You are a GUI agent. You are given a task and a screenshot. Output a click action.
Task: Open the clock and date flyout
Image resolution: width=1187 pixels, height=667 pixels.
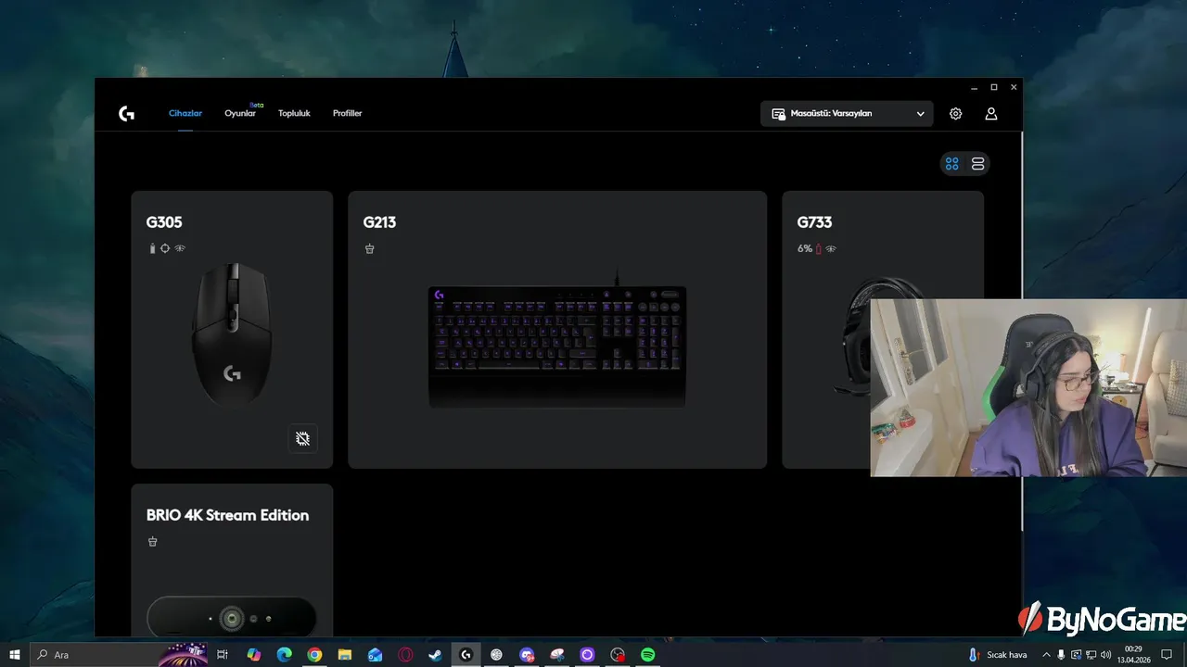[1133, 655]
